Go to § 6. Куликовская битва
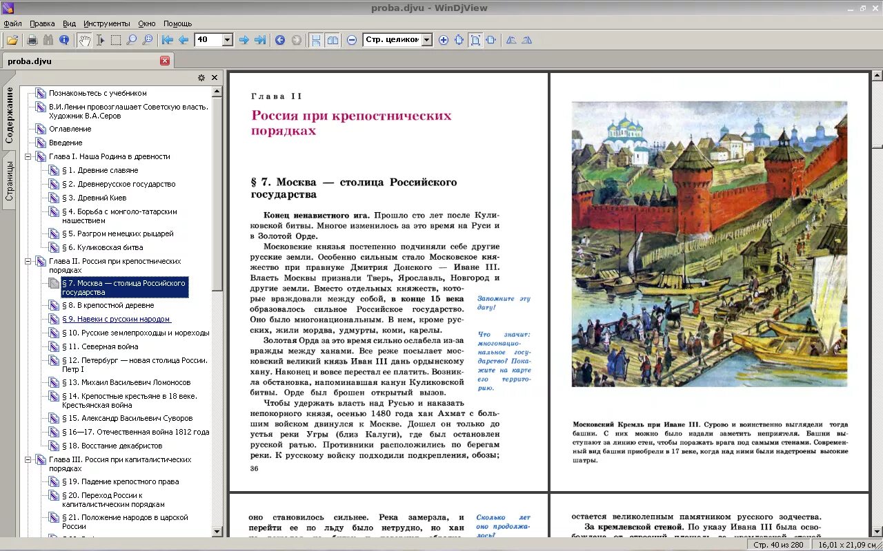 point(103,247)
